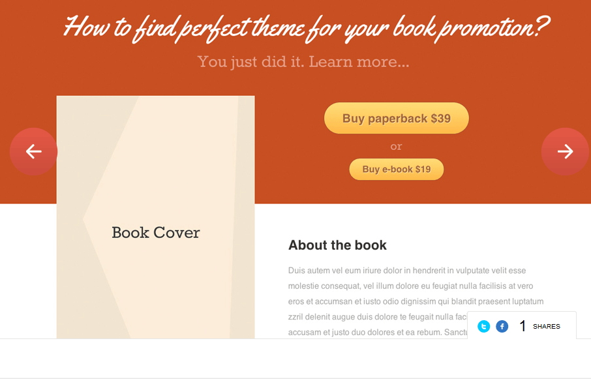Select the Buy e-book $19 button
This screenshot has width=591, height=388.
click(x=396, y=169)
